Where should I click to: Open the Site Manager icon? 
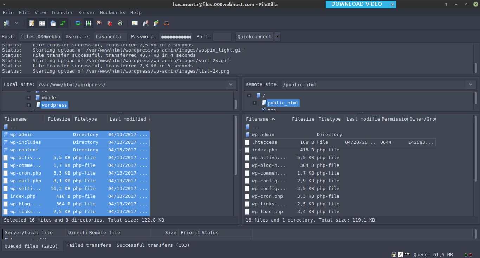(x=6, y=23)
